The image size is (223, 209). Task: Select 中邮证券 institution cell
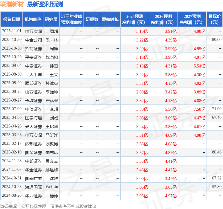click(34, 161)
